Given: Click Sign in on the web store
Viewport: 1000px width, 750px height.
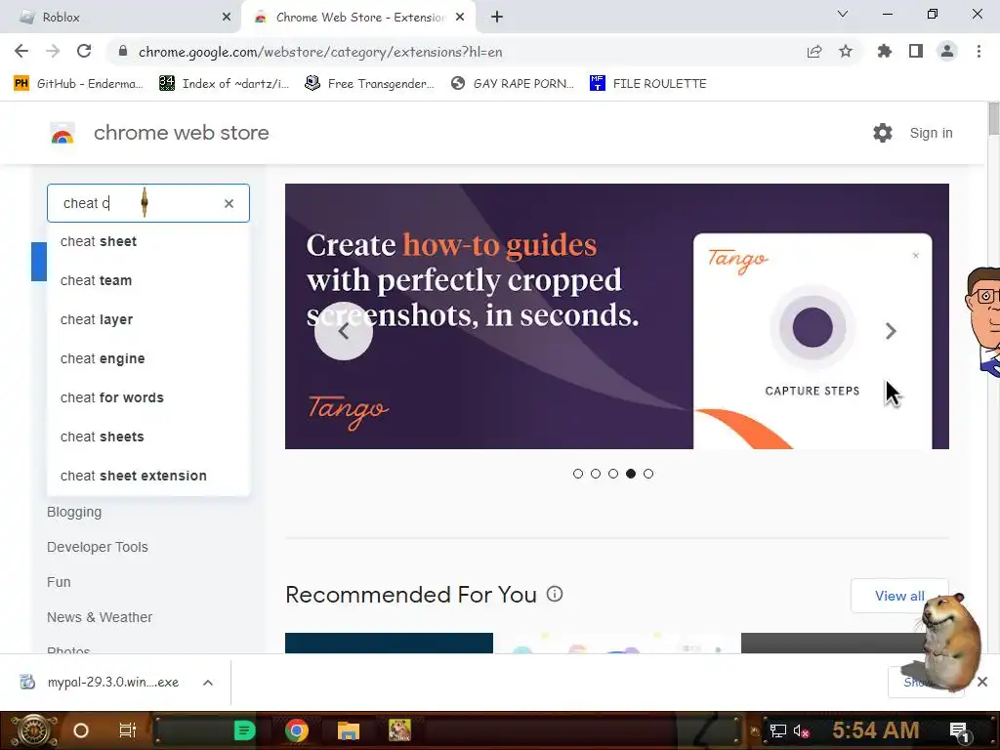Looking at the screenshot, I should 931,133.
